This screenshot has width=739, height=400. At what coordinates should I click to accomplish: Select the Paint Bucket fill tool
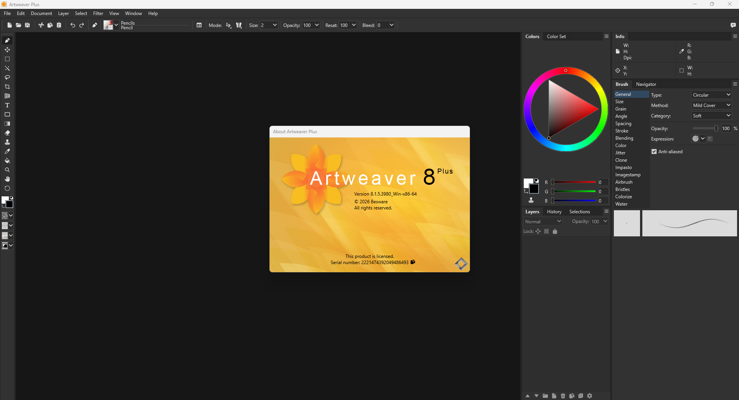[7, 161]
